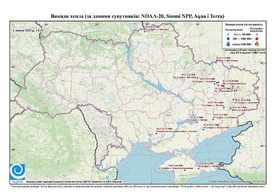Click the small red dot legend symbol
Screen dimensions: 275x194
point(257,34)
